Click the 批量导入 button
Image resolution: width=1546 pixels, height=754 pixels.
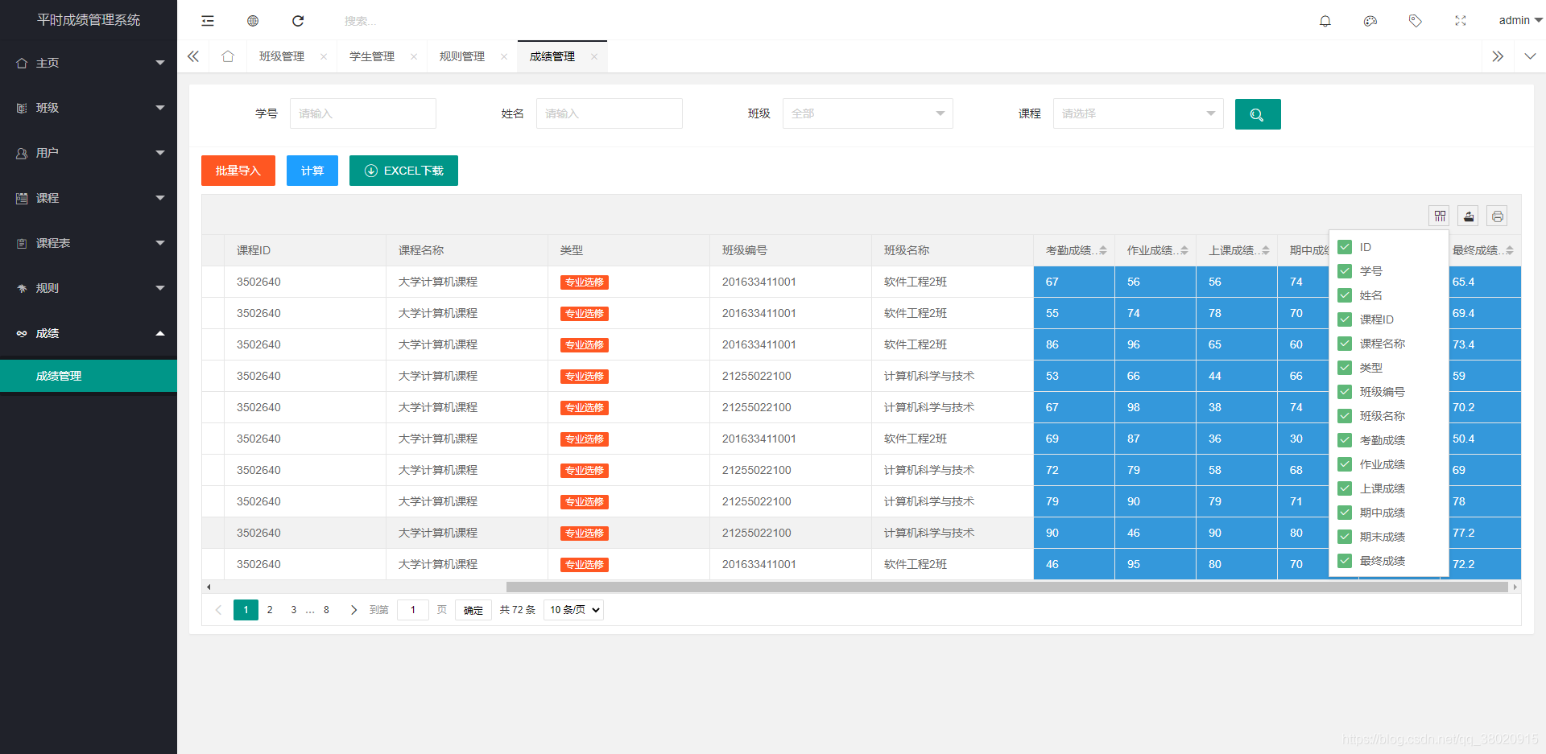238,171
